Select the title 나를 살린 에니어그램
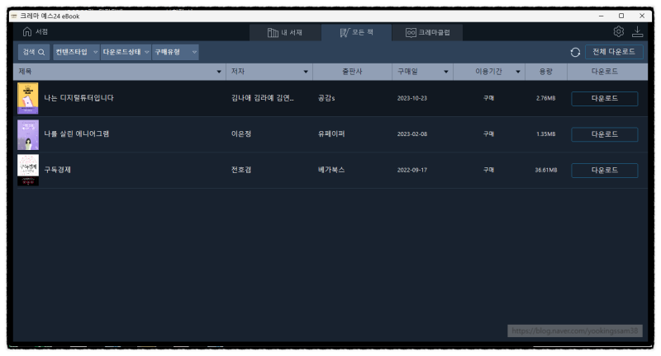The height and width of the screenshot is (356, 661). coord(77,134)
